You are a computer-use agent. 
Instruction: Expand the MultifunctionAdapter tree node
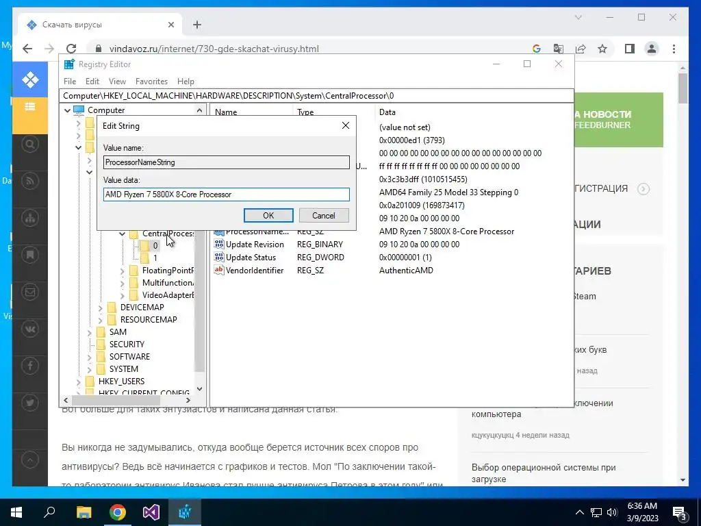point(122,283)
